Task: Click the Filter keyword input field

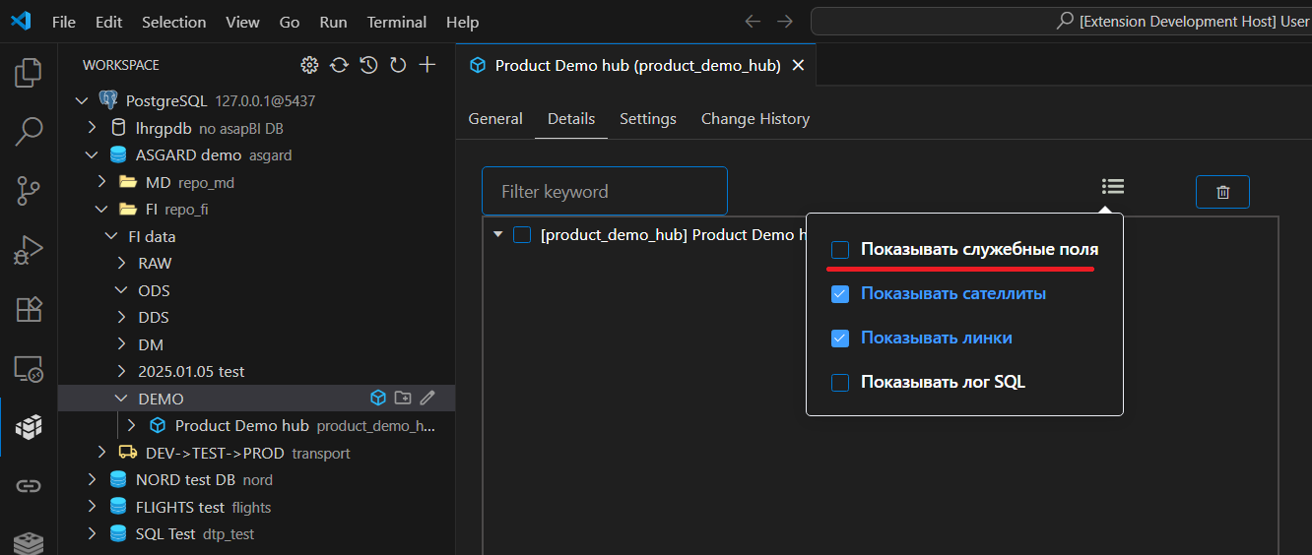Action: [604, 192]
